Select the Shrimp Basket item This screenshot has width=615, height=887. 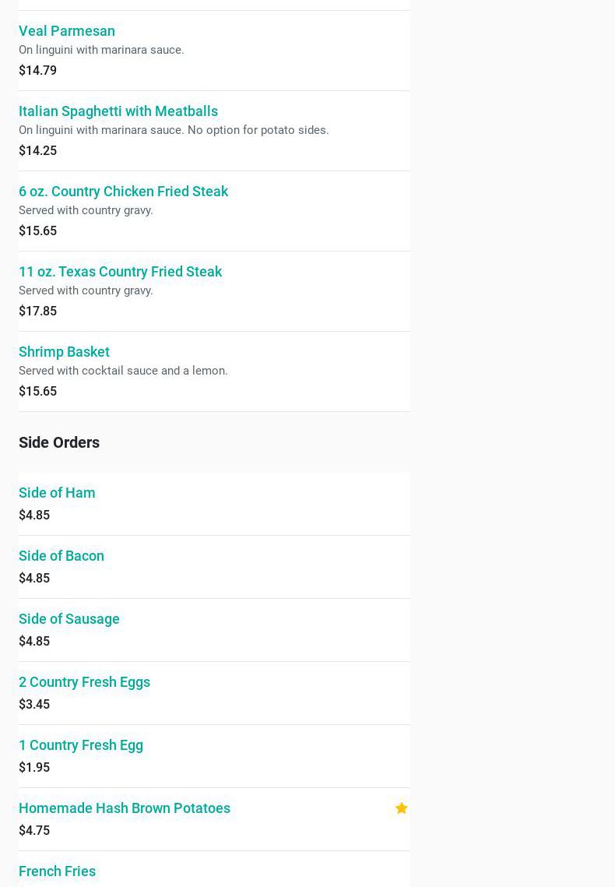(x=64, y=352)
